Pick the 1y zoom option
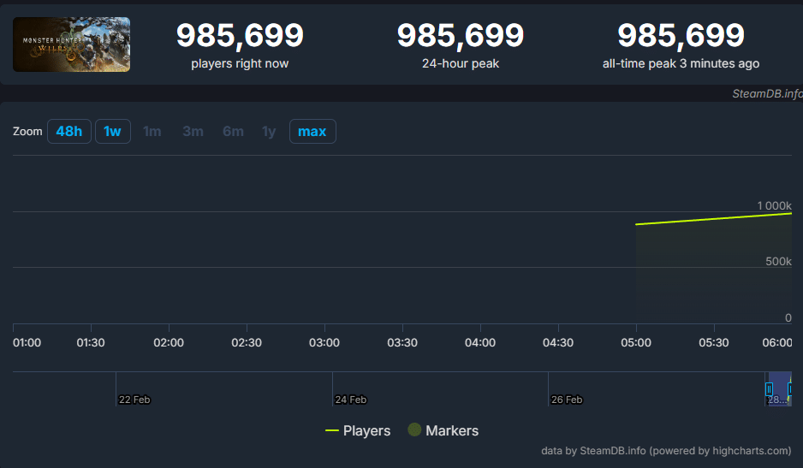 click(269, 132)
